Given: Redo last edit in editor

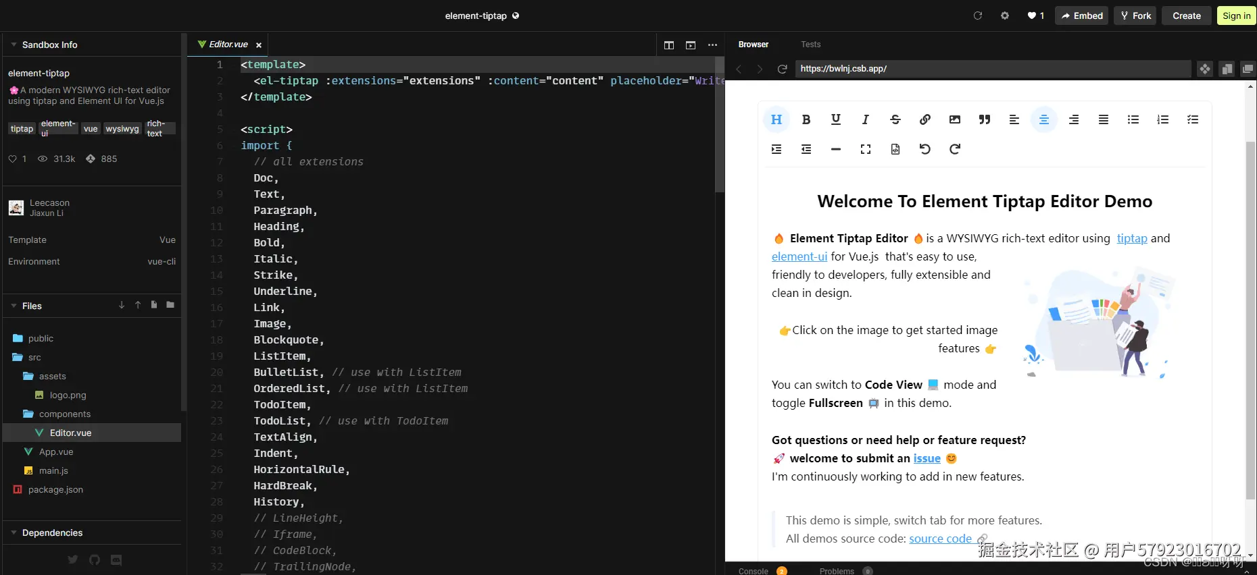Looking at the screenshot, I should point(955,149).
